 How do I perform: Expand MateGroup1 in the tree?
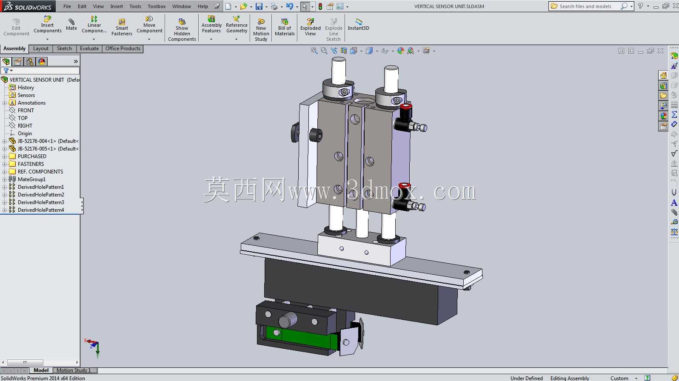pyautogui.click(x=4, y=179)
